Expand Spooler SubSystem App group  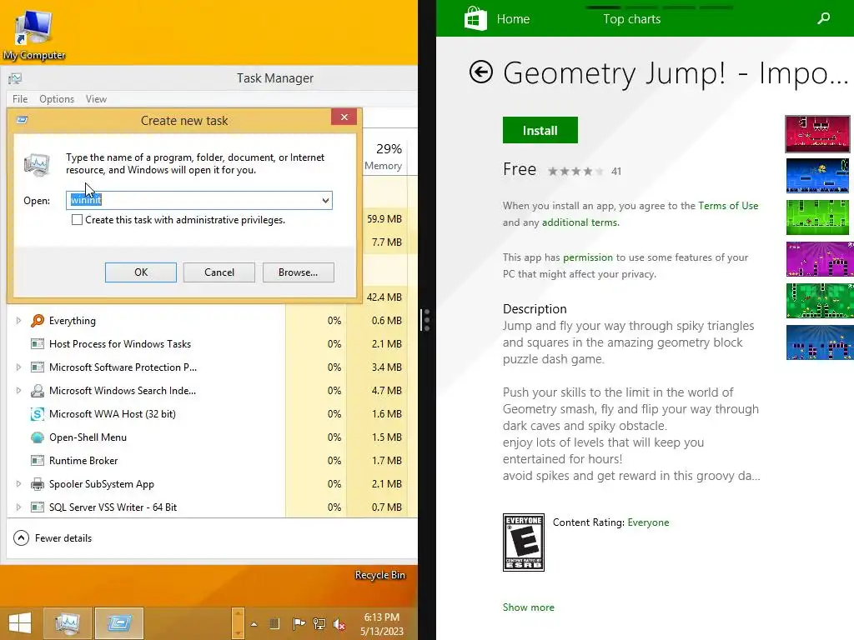pos(18,484)
